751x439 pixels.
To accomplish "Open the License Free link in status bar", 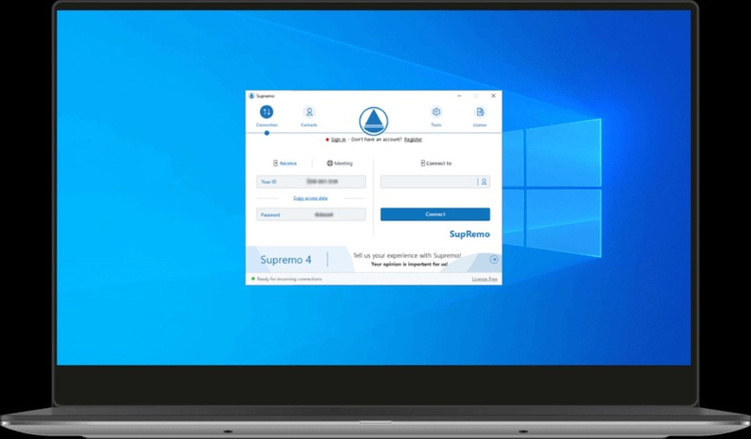I will (x=485, y=279).
